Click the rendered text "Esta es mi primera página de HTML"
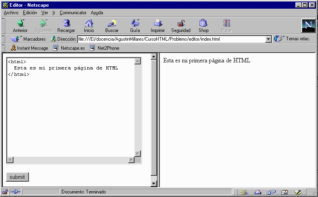Screen dimensions: 318x197 coord(206,60)
